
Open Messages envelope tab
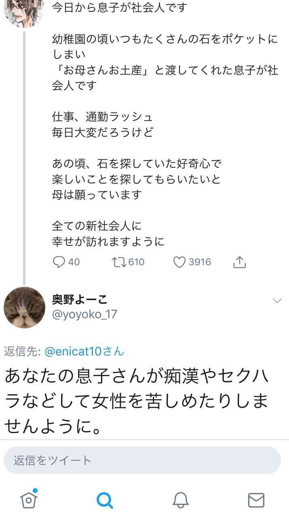(256, 500)
